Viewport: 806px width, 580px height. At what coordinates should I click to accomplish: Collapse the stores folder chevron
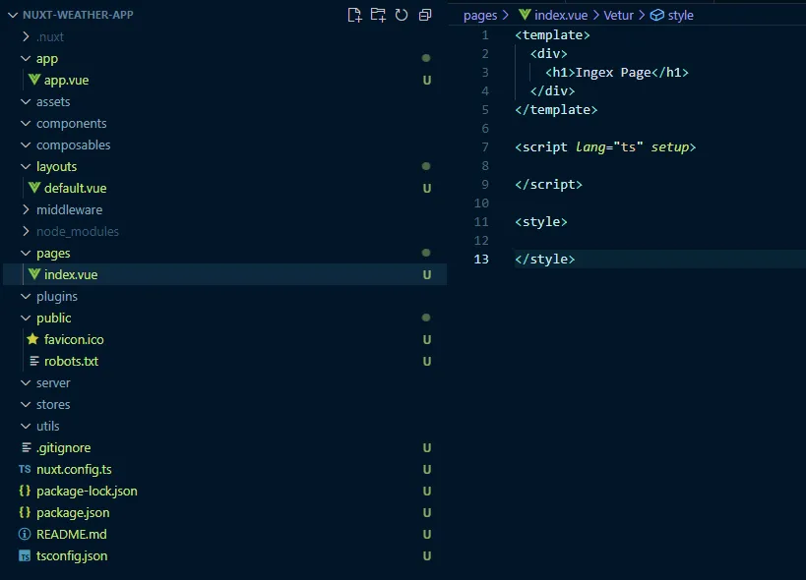(26, 404)
